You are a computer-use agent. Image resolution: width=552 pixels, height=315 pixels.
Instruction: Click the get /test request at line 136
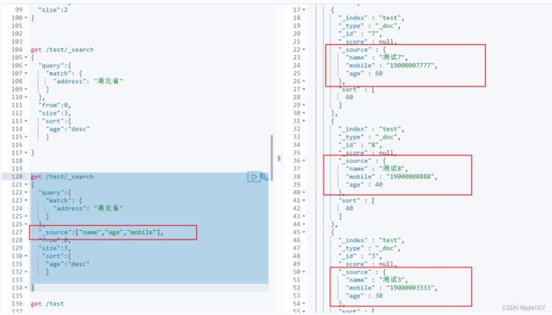pyautogui.click(x=48, y=304)
